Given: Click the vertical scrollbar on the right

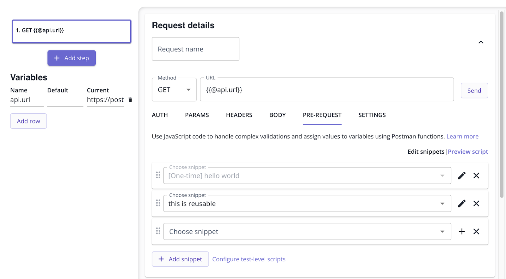Looking at the screenshot, I should point(502,104).
